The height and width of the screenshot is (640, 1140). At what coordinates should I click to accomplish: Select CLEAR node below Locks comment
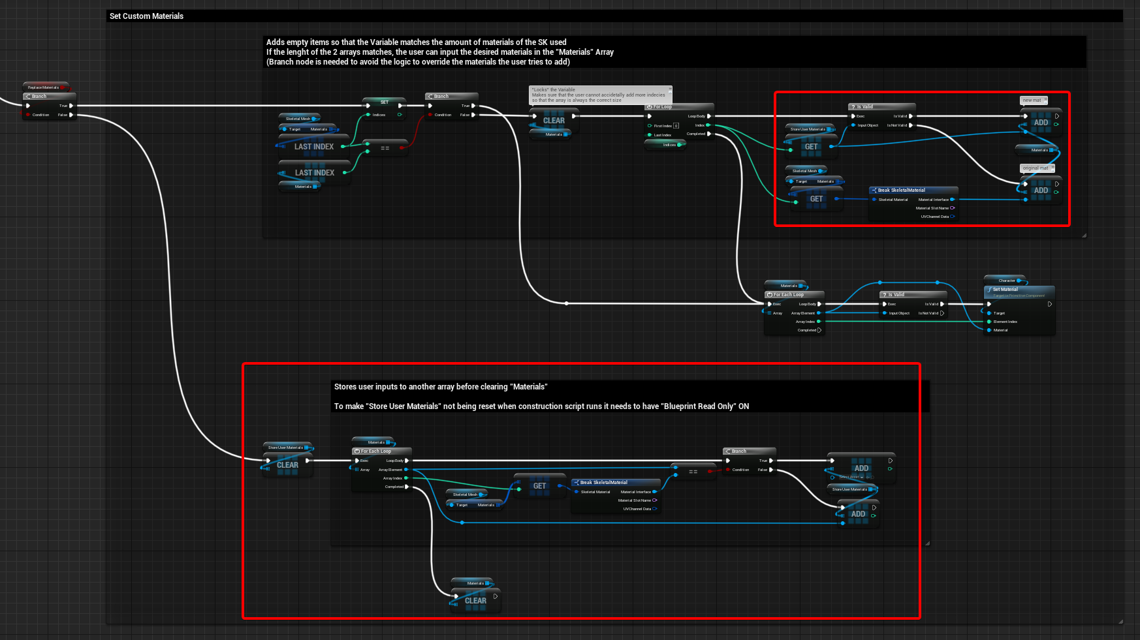click(x=554, y=120)
